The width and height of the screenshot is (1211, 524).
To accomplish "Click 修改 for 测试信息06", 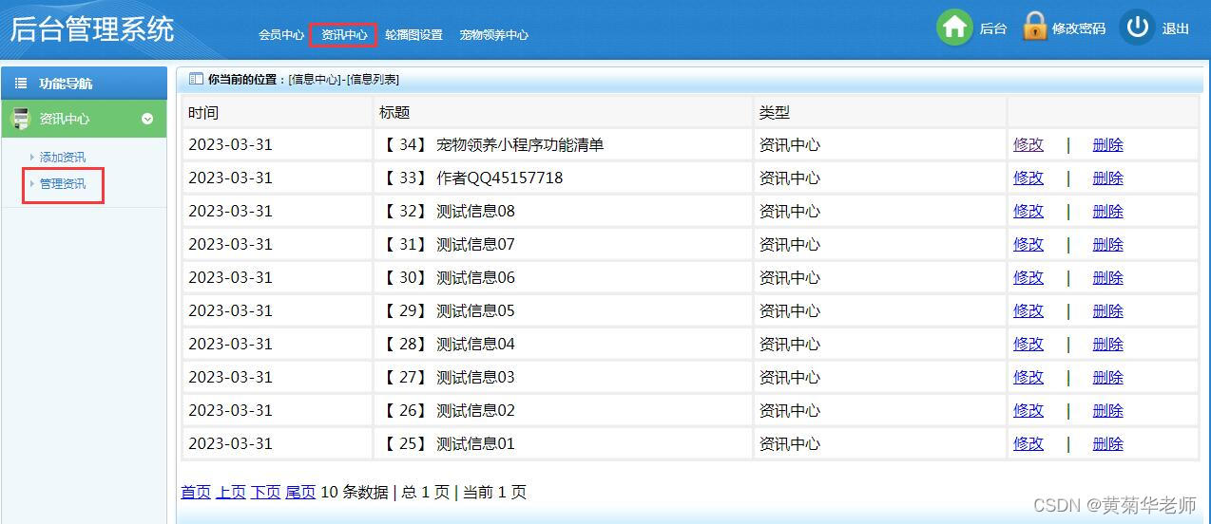I will (1028, 277).
